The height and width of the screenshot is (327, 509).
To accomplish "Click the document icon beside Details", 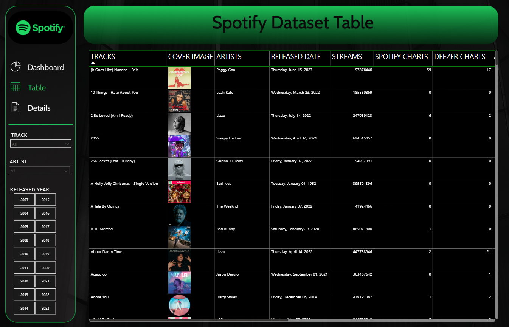I will tap(15, 108).
